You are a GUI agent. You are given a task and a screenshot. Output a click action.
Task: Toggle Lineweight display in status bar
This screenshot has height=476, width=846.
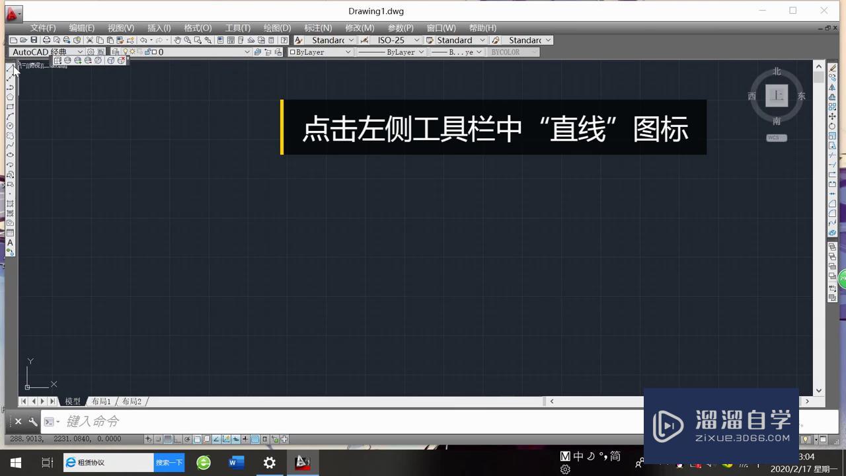coord(245,439)
